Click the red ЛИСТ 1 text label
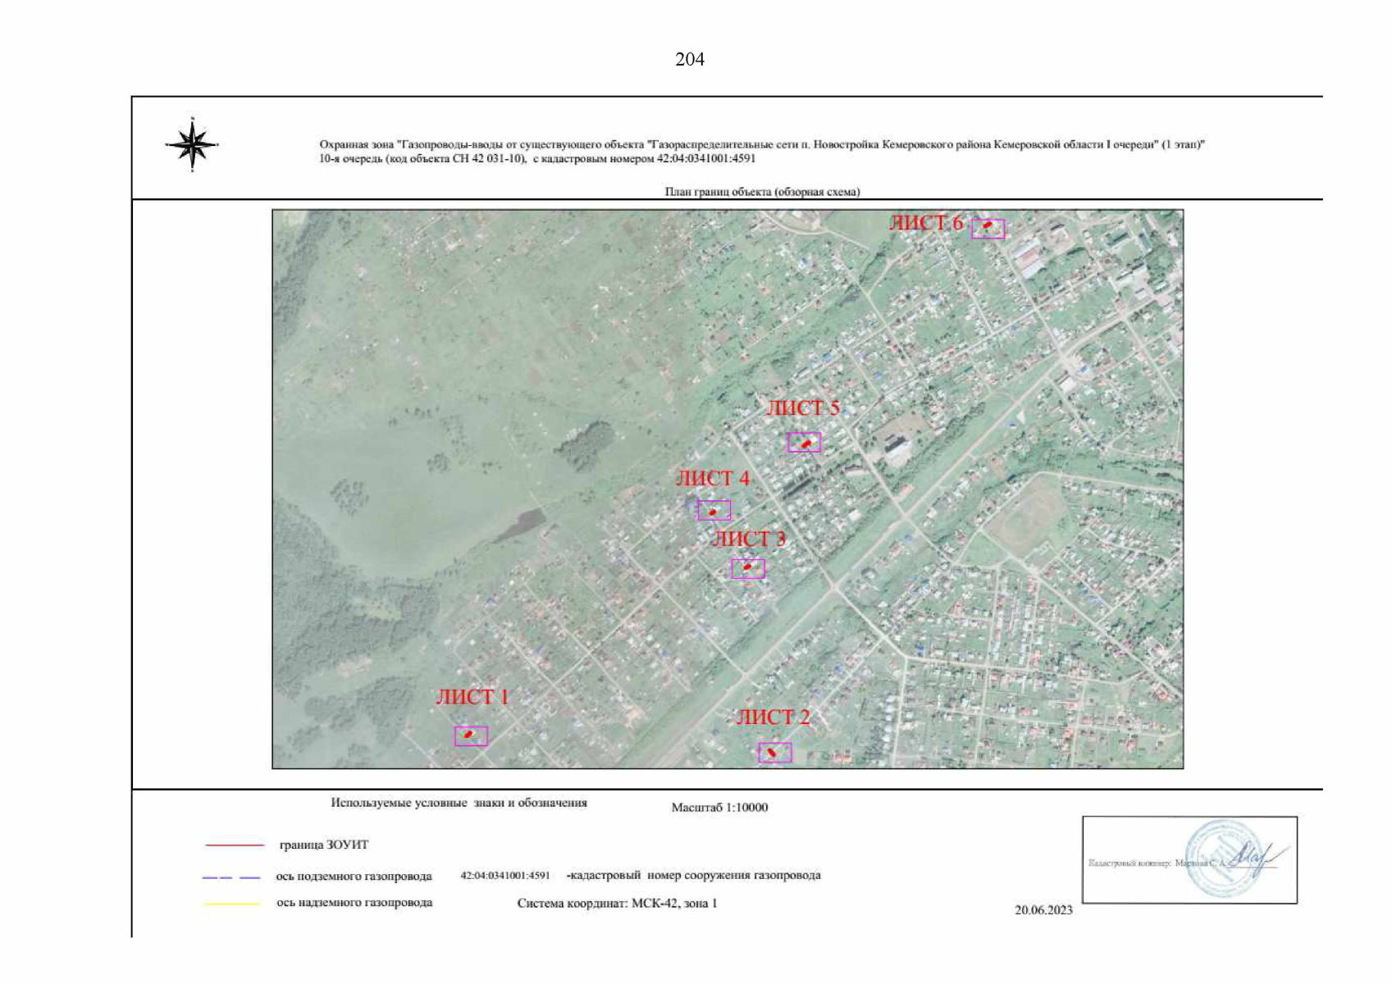Screen dimensions: 1392x984 pos(472,698)
